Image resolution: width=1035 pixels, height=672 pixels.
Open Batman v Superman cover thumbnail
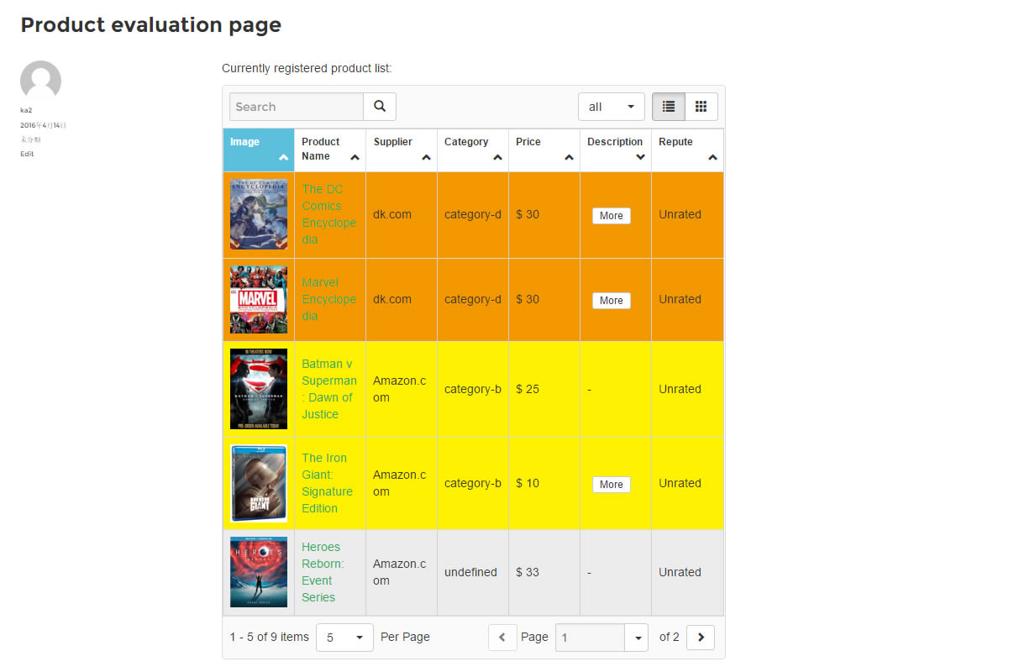click(x=259, y=389)
